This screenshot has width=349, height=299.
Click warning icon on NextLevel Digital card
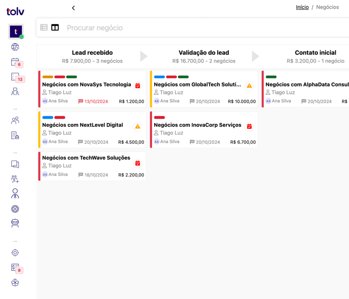(138, 127)
